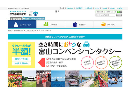Click the 色合い変更 color change button
This screenshot has width=128, height=96.
coord(100,12)
